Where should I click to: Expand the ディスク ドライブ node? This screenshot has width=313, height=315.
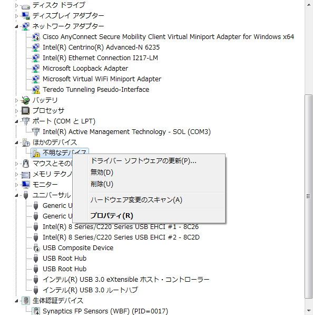click(x=17, y=5)
